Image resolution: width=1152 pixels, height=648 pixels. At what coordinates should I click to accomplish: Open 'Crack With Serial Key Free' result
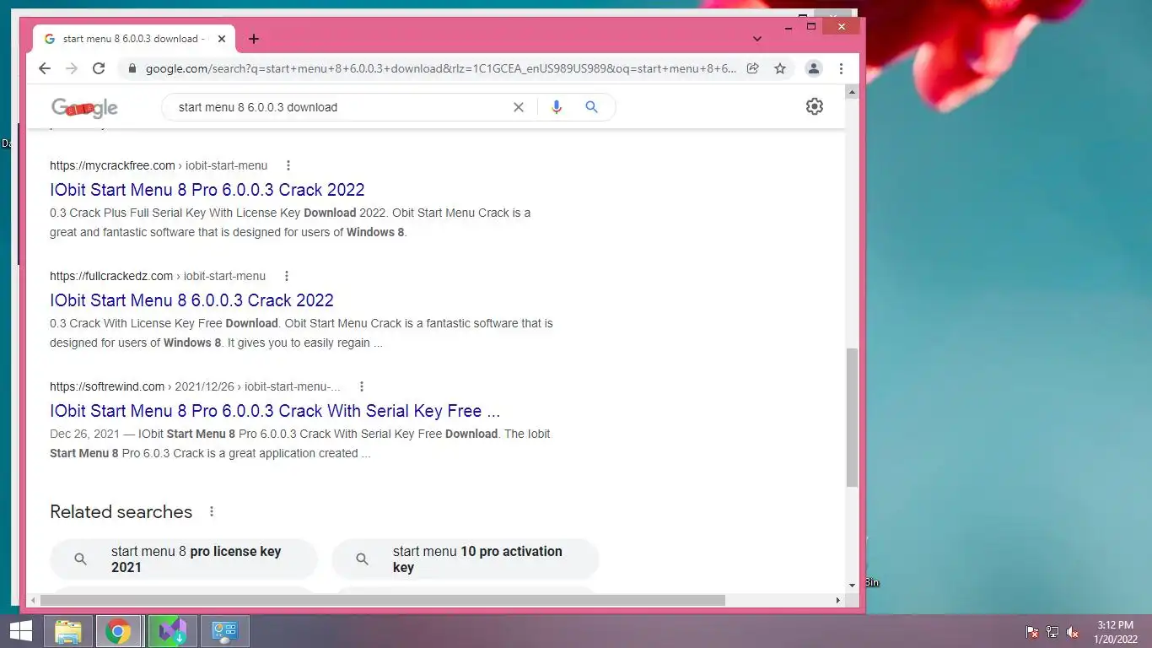coord(275,411)
